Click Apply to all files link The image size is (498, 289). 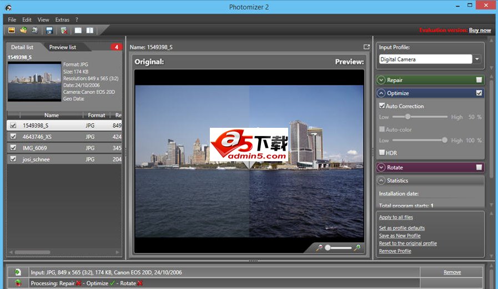click(x=396, y=217)
